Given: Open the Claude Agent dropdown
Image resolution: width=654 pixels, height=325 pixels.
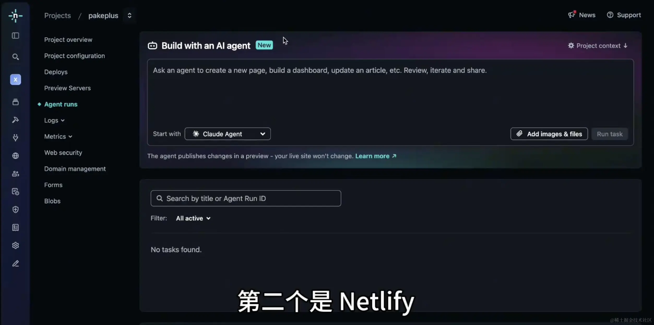Looking at the screenshot, I should [x=228, y=134].
